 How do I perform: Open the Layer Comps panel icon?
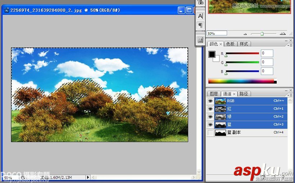click(200, 40)
